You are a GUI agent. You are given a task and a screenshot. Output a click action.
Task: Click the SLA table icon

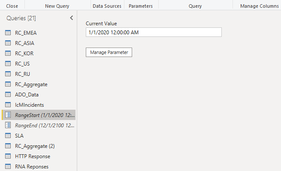(x=8, y=135)
